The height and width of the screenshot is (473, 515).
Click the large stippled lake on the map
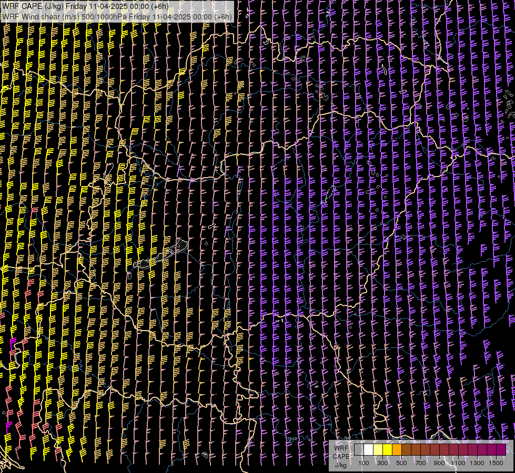pos(161,255)
